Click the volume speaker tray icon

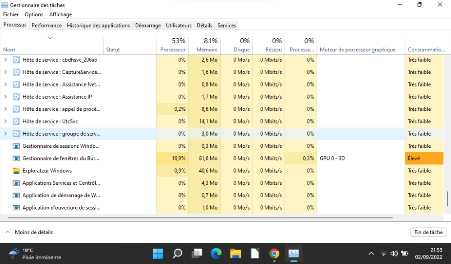(x=394, y=254)
